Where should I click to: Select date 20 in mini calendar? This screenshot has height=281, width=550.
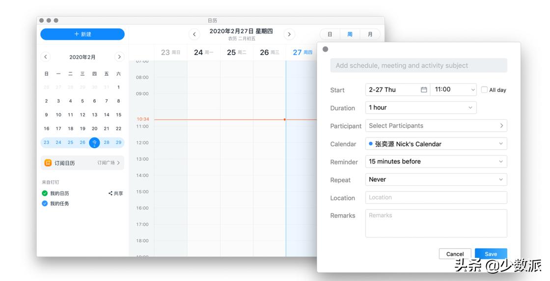(94, 128)
